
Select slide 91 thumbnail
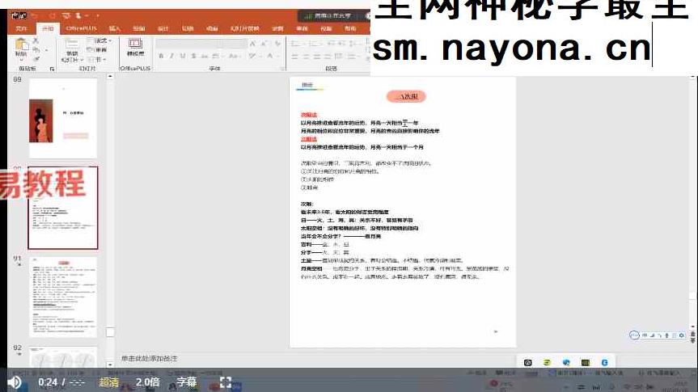coord(63,297)
